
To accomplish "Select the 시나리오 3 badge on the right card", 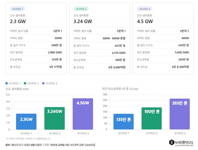I will [144, 9].
